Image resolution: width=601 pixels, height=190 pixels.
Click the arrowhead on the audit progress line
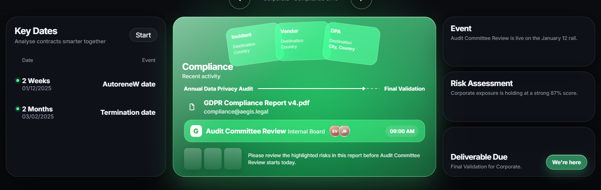click(364, 89)
